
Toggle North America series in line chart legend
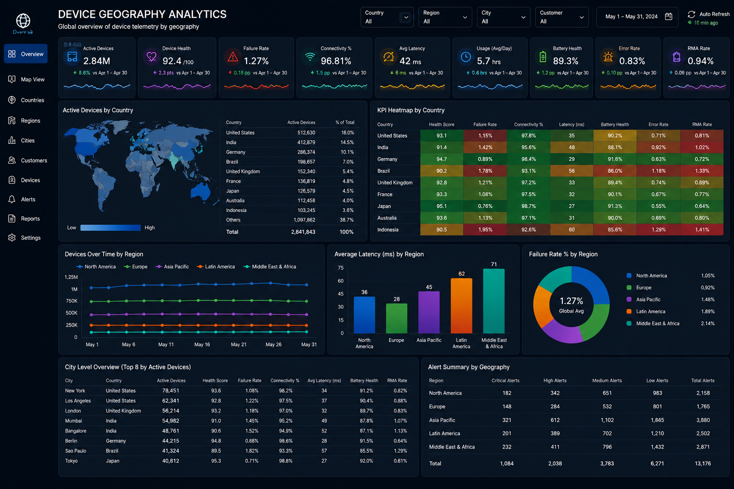[x=96, y=267]
